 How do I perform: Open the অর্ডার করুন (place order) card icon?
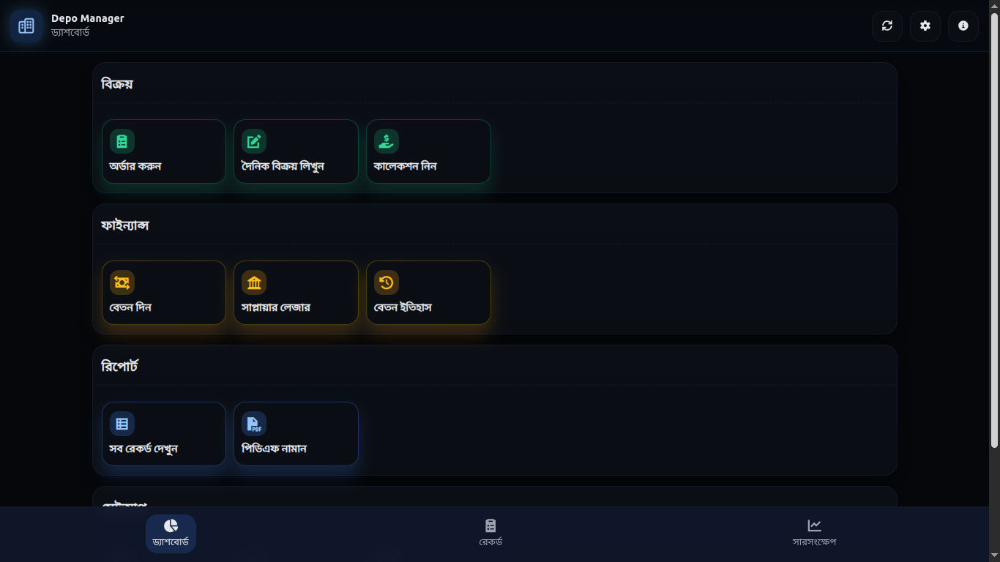click(122, 140)
